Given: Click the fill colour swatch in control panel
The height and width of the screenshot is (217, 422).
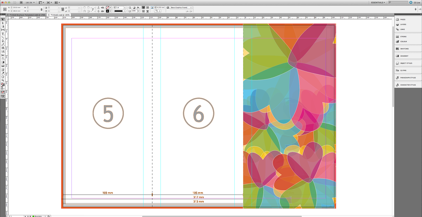Looking at the screenshot, I should tap(107, 8).
